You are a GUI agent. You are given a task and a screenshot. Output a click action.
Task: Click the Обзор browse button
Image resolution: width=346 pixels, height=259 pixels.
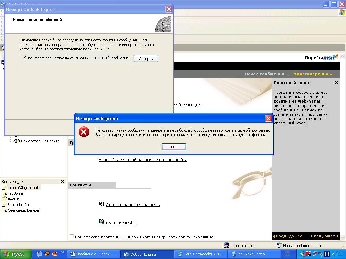click(x=146, y=59)
